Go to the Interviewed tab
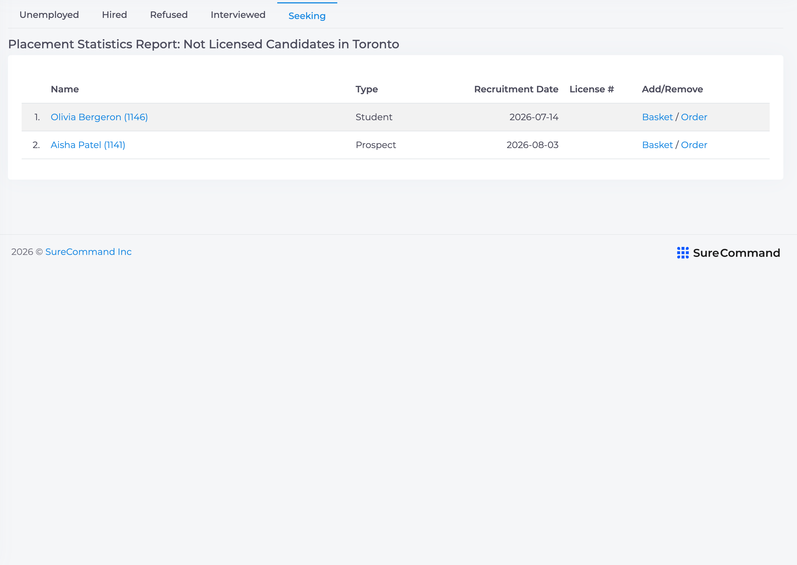 point(238,14)
